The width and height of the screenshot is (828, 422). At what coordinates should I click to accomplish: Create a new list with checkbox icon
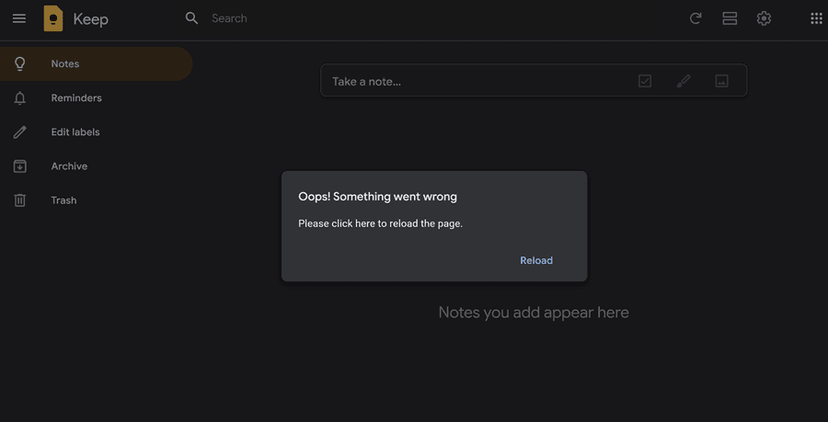[645, 81]
